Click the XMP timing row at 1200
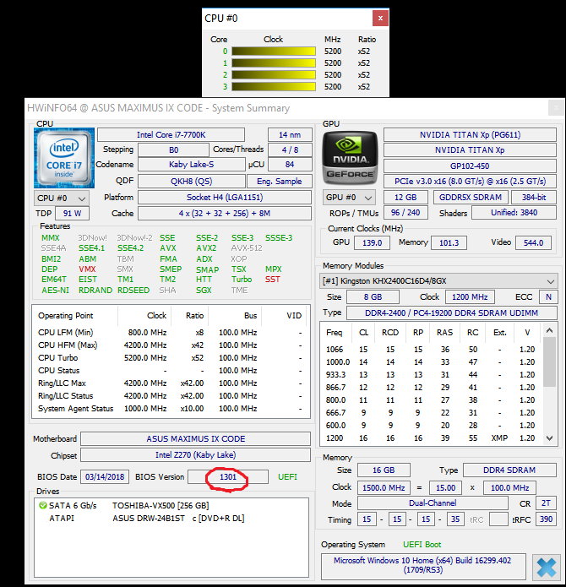 (x=430, y=438)
